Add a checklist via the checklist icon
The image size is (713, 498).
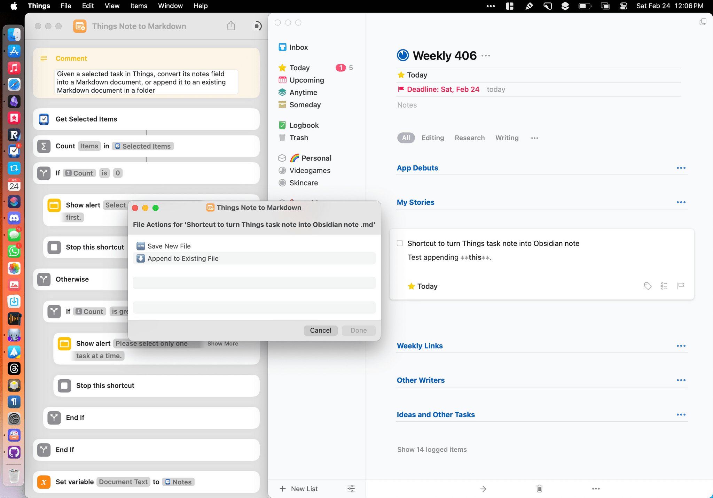tap(664, 286)
